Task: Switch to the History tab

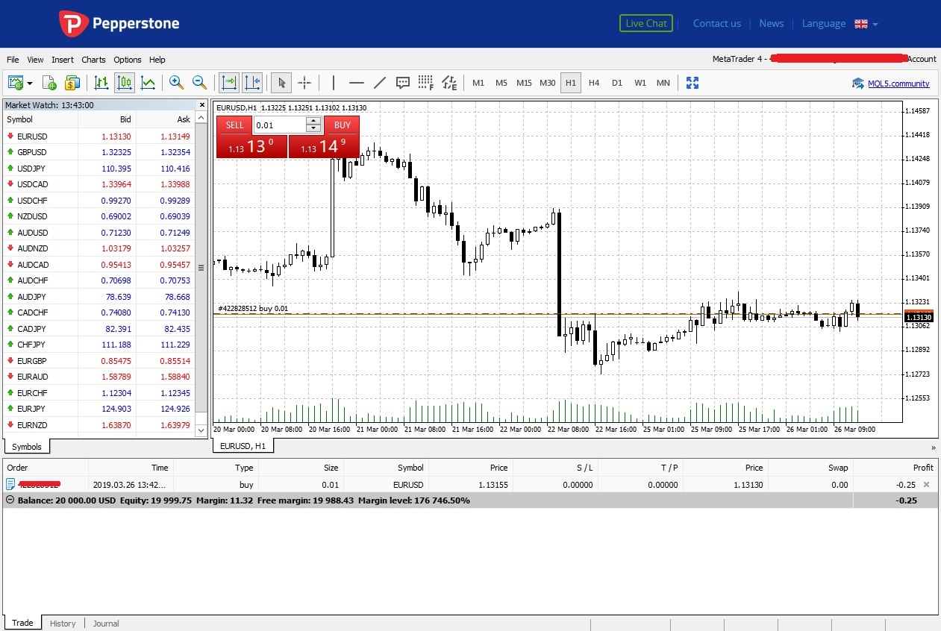Action: [63, 623]
